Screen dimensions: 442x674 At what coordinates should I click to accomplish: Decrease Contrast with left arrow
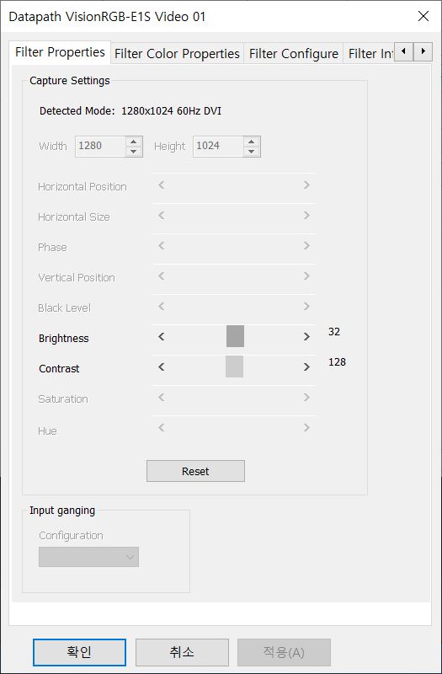(162, 367)
